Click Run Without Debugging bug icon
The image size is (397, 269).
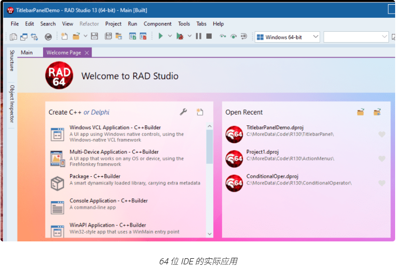point(180,36)
